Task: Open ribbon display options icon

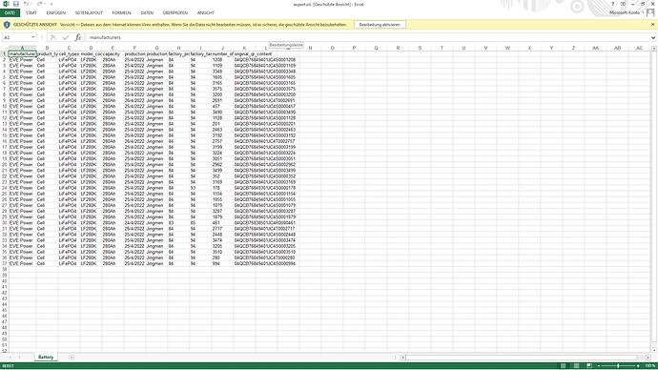Action: click(x=623, y=4)
